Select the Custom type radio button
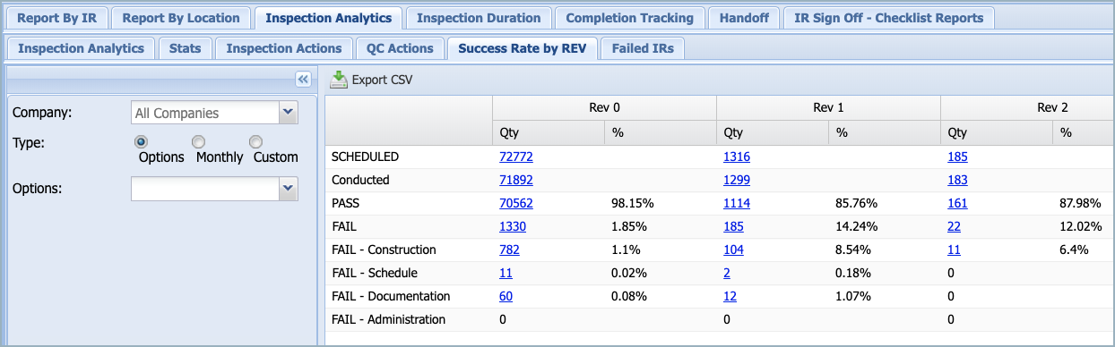This screenshot has width=1115, height=347. pyautogui.click(x=255, y=142)
